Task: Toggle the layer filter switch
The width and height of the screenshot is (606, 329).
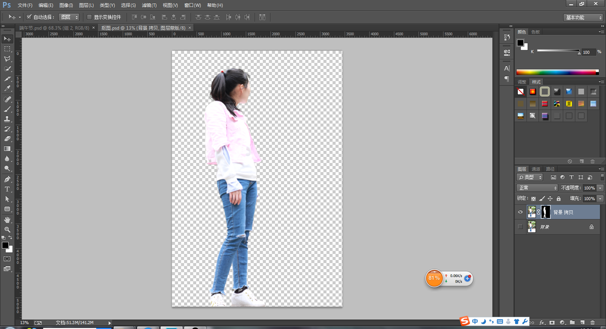Action: 602,177
